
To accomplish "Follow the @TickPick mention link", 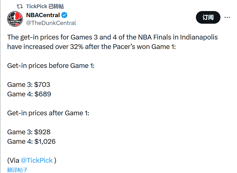I will pos(37,160).
